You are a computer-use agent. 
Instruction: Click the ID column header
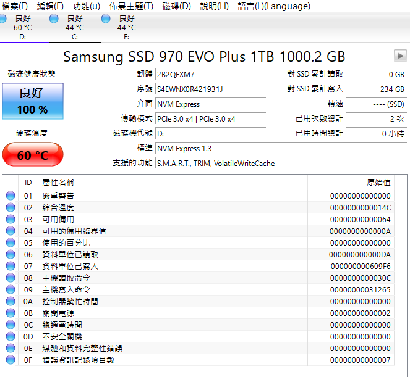pos(28,183)
